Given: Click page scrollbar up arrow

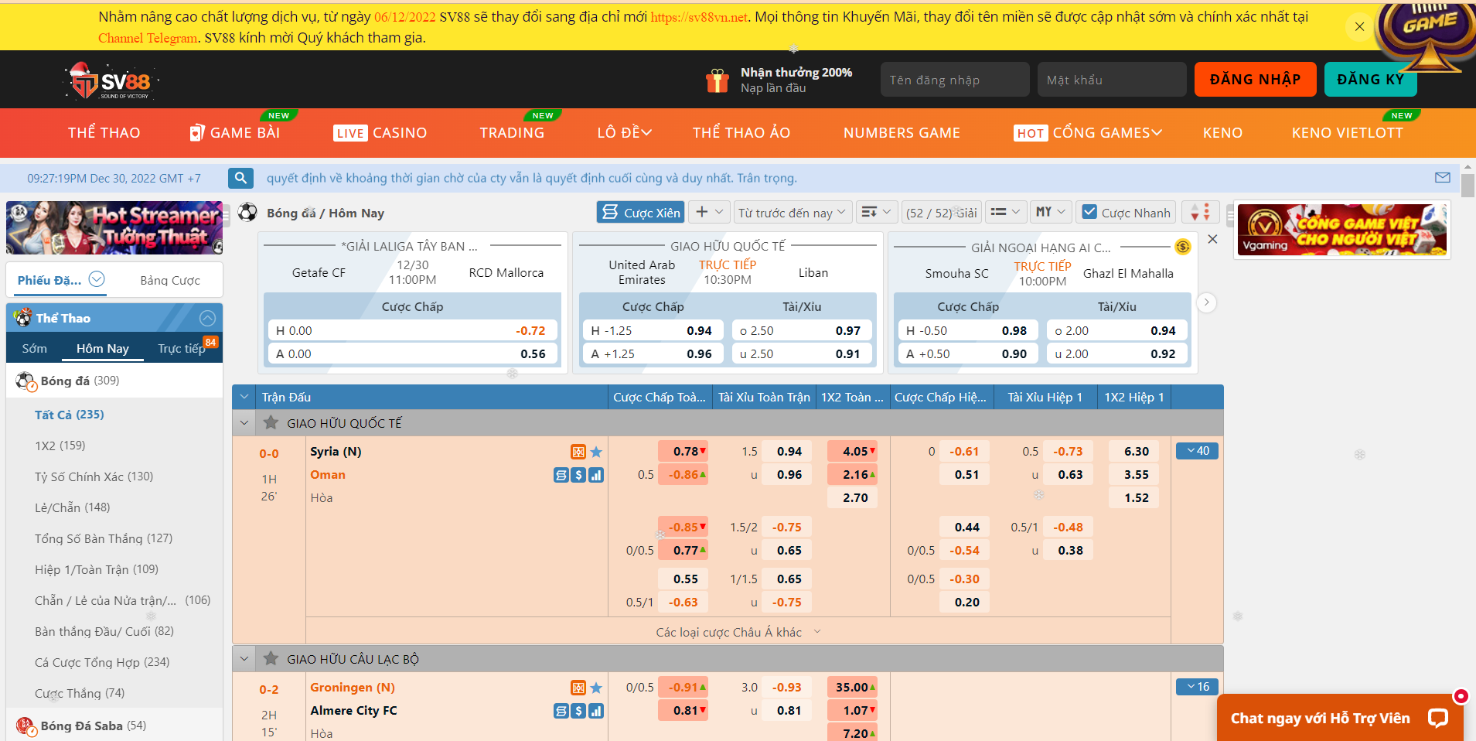Looking at the screenshot, I should (1467, 167).
